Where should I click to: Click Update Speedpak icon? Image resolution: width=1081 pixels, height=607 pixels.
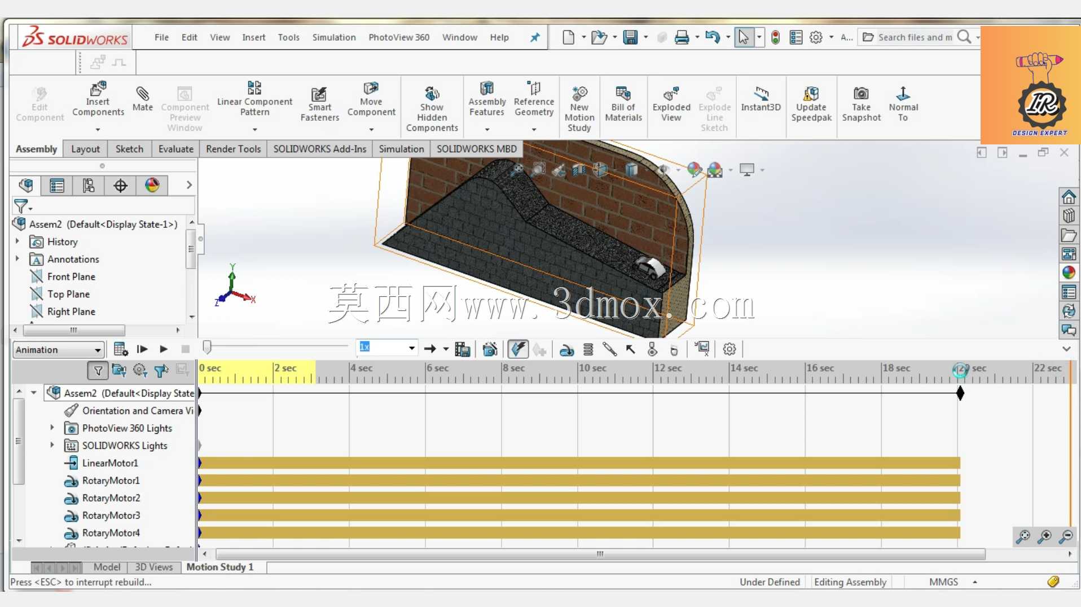pyautogui.click(x=811, y=104)
